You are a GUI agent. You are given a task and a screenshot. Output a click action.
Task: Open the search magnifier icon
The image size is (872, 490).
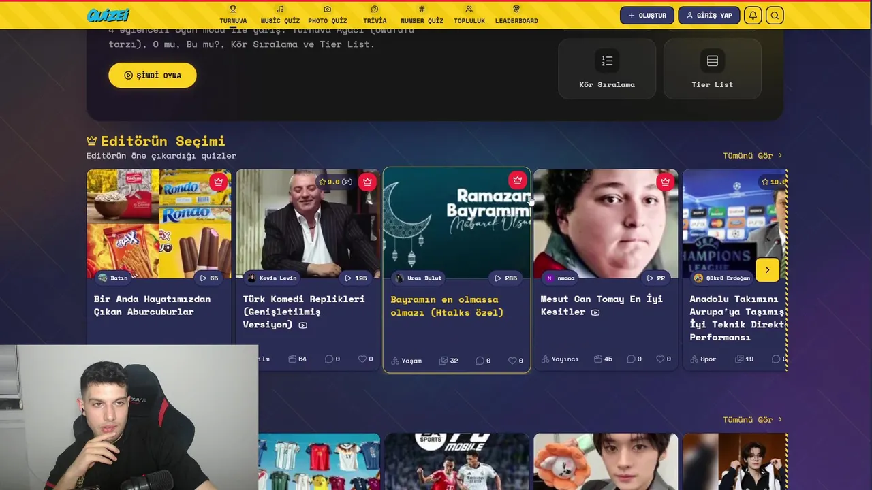point(775,15)
